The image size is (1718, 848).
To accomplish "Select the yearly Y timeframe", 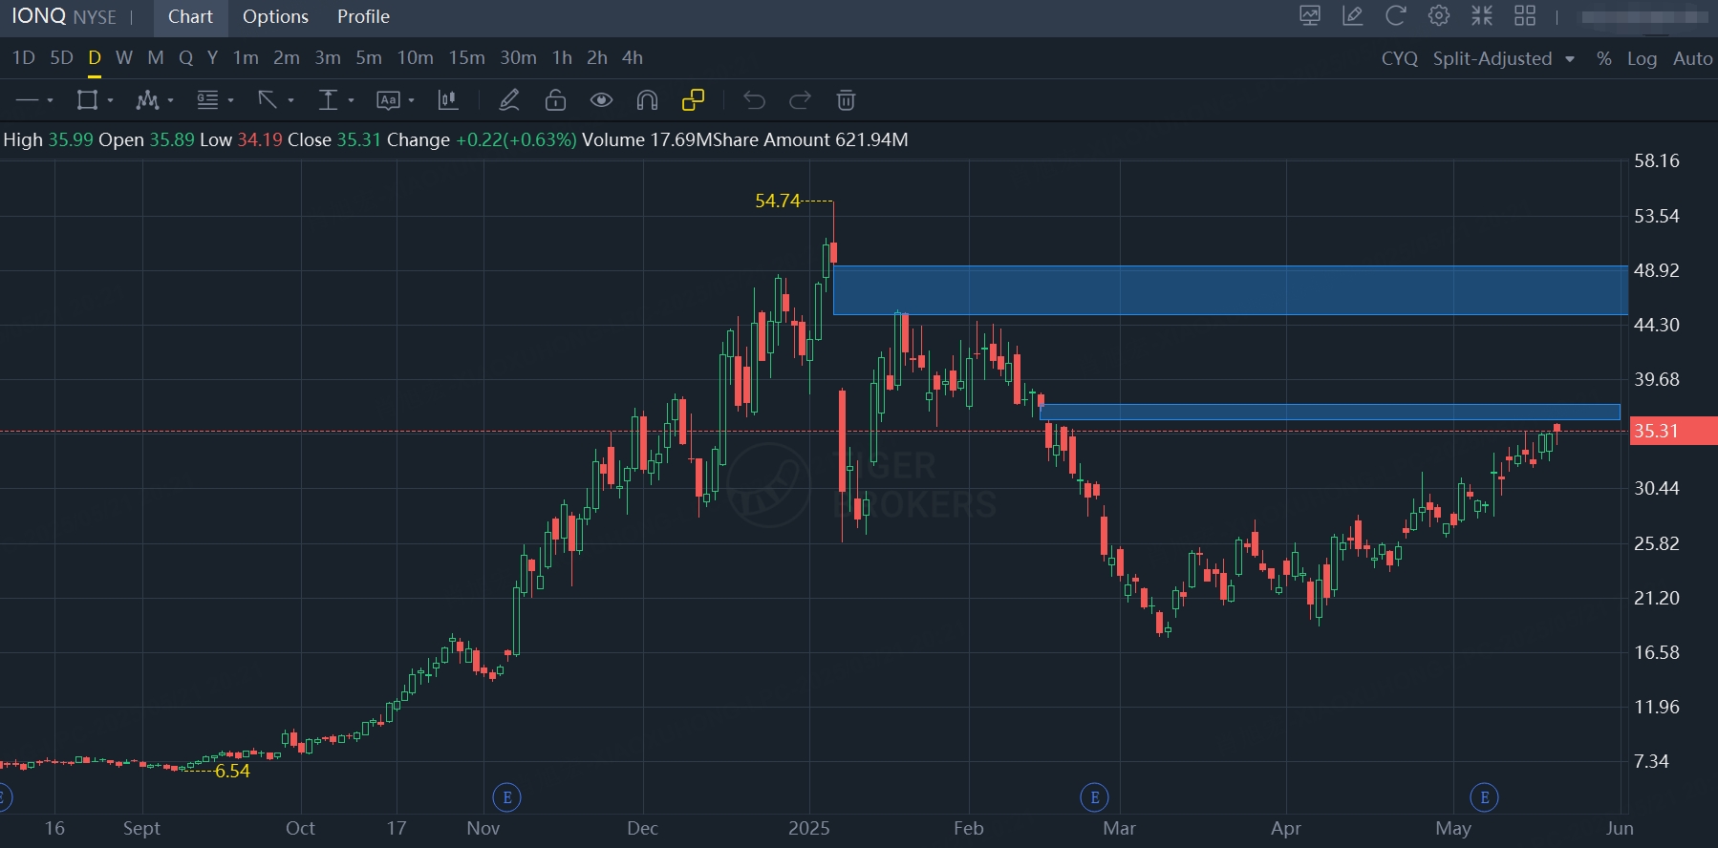I will click(212, 58).
